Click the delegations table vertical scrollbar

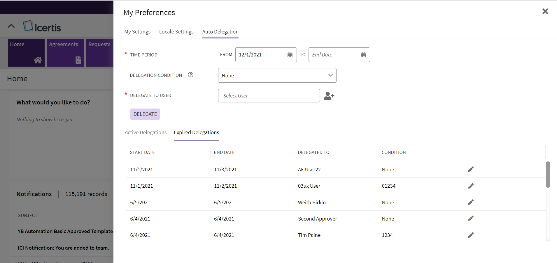pos(548,175)
